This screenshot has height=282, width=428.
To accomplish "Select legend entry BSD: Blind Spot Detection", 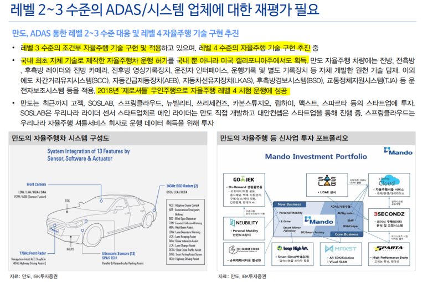I will (x=182, y=219).
